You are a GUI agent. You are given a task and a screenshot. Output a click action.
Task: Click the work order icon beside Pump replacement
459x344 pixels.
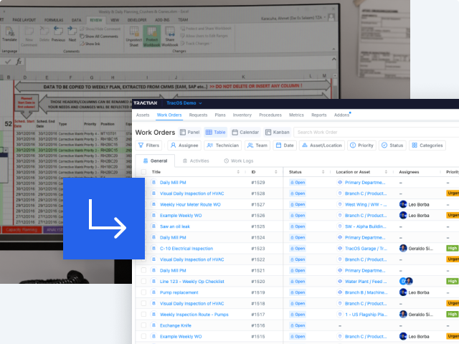153,292
